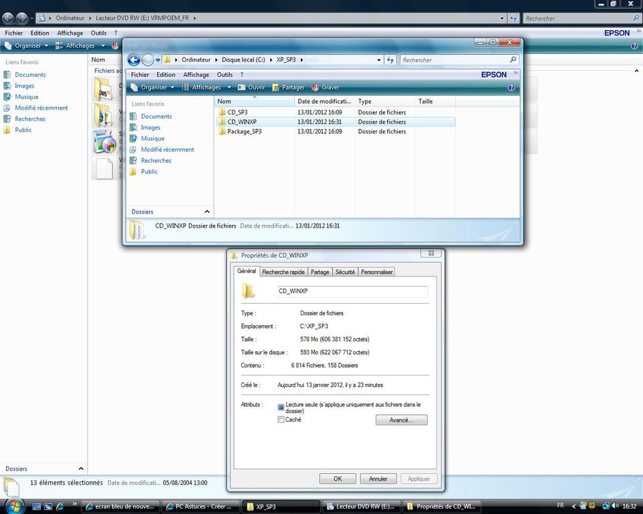
Task: Click the Graver burn toolbar icon
Action: (326, 88)
